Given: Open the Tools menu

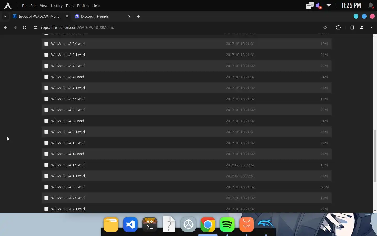Looking at the screenshot, I should point(70,6).
